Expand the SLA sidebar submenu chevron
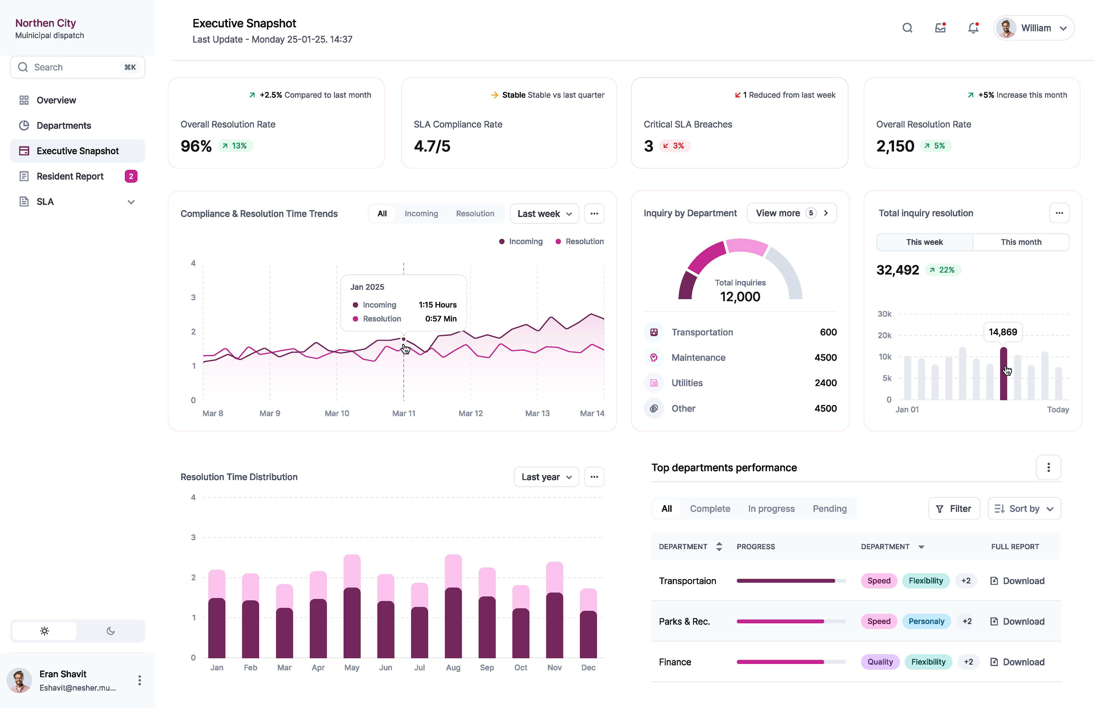This screenshot has height=708, width=1095. [131, 202]
